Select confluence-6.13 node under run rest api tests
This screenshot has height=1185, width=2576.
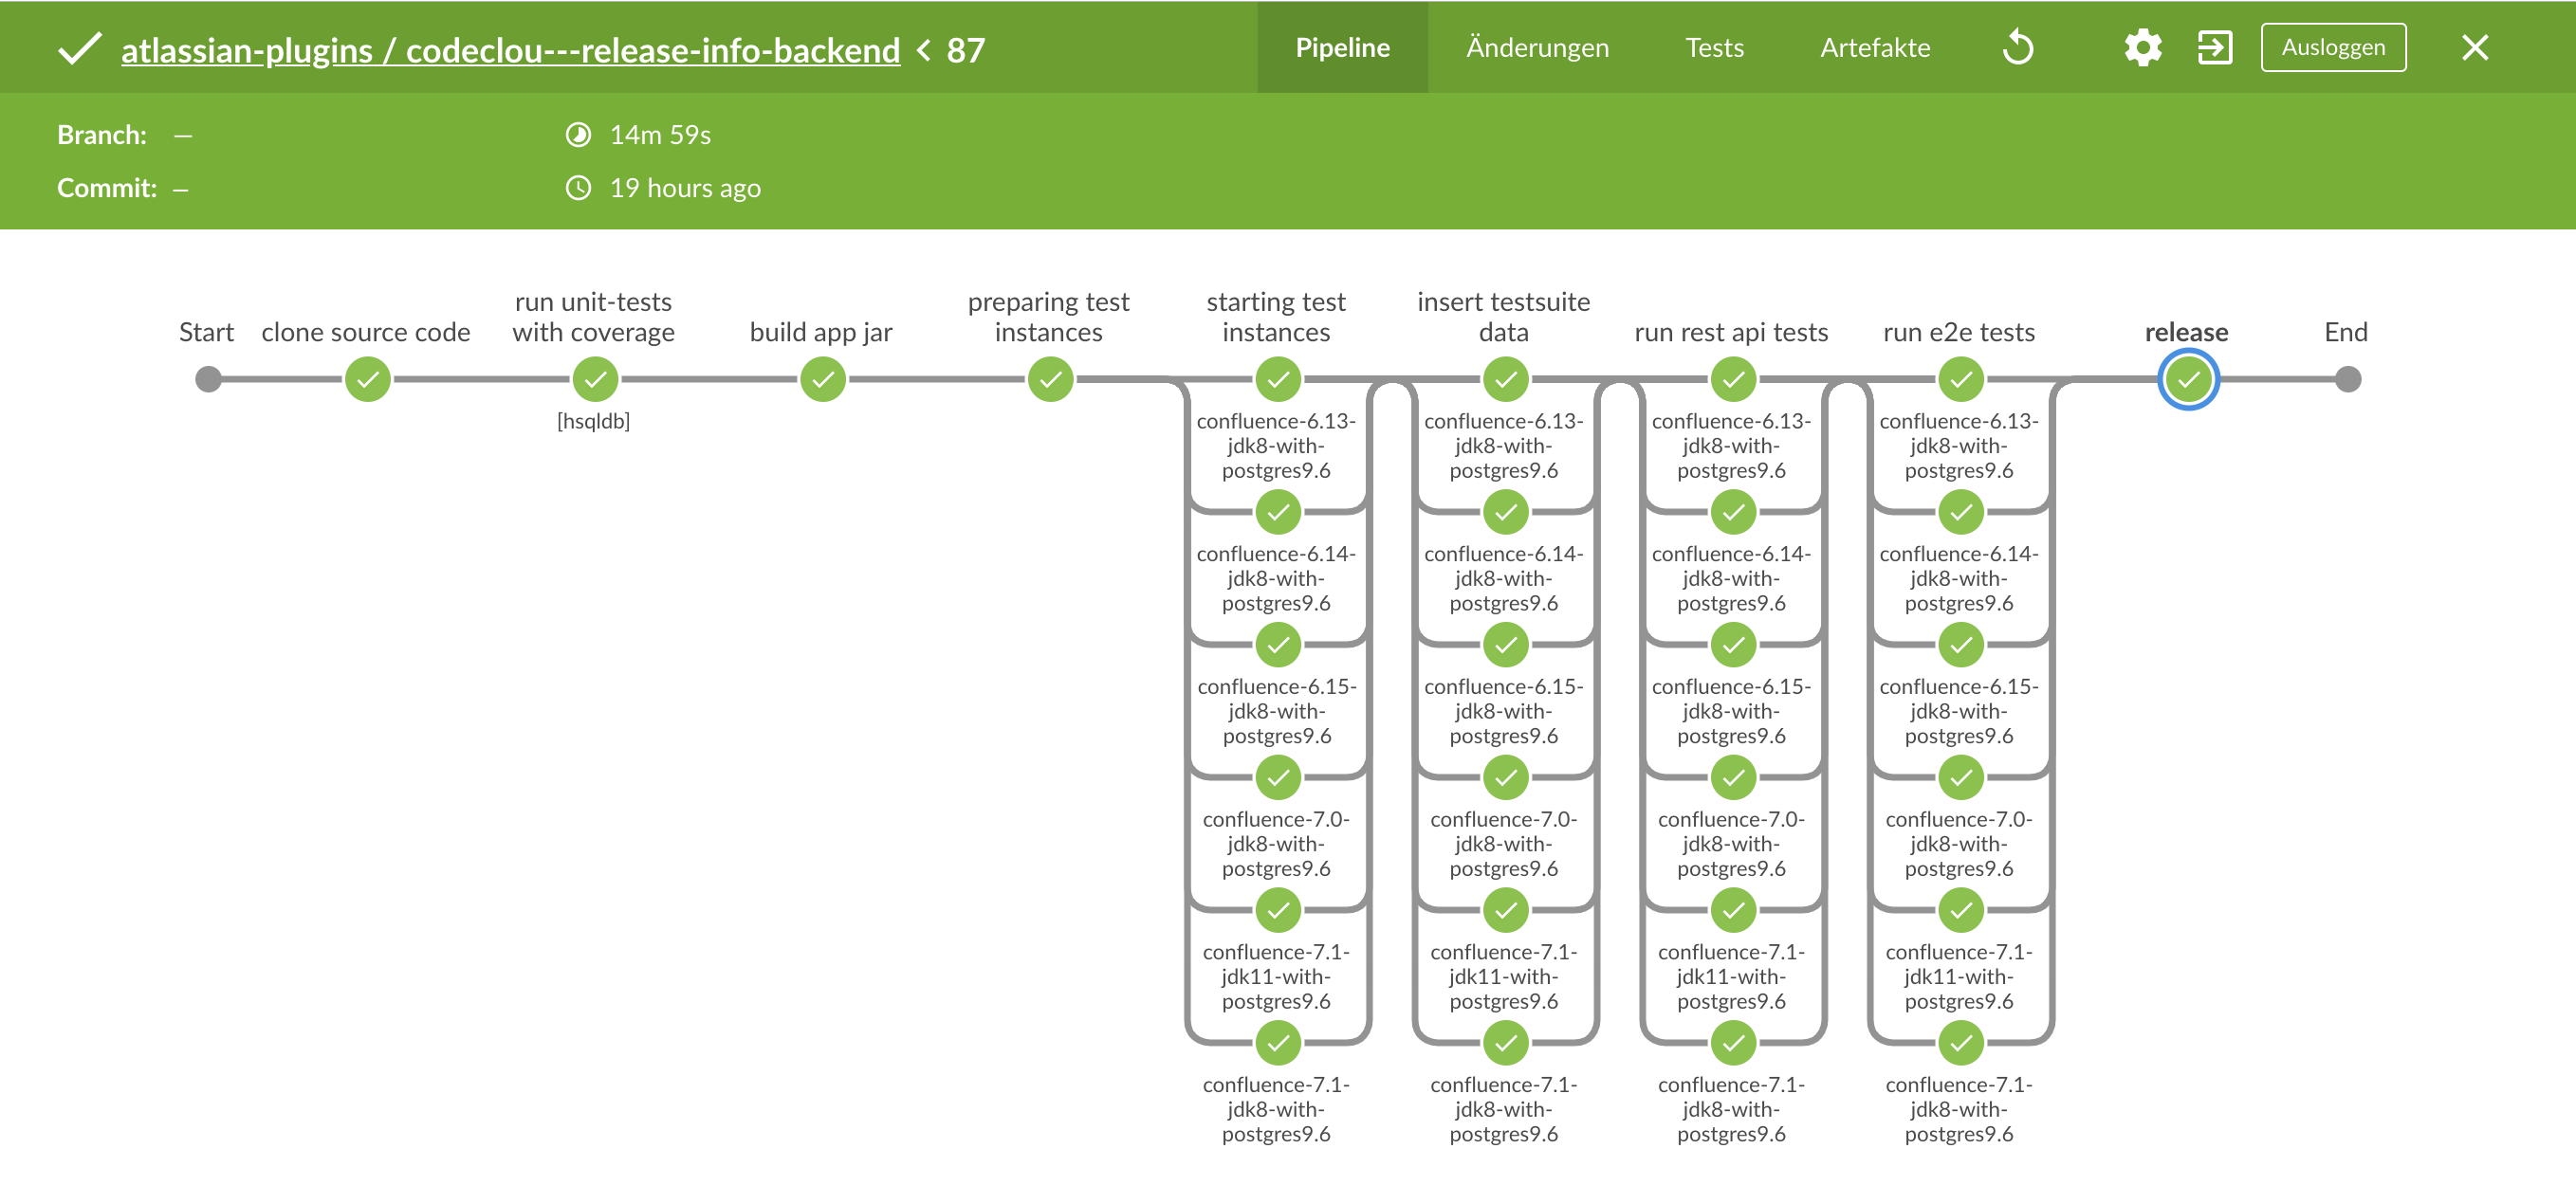(x=1733, y=380)
